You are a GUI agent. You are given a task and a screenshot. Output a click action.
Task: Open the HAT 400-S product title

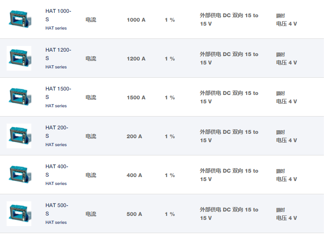(56, 170)
